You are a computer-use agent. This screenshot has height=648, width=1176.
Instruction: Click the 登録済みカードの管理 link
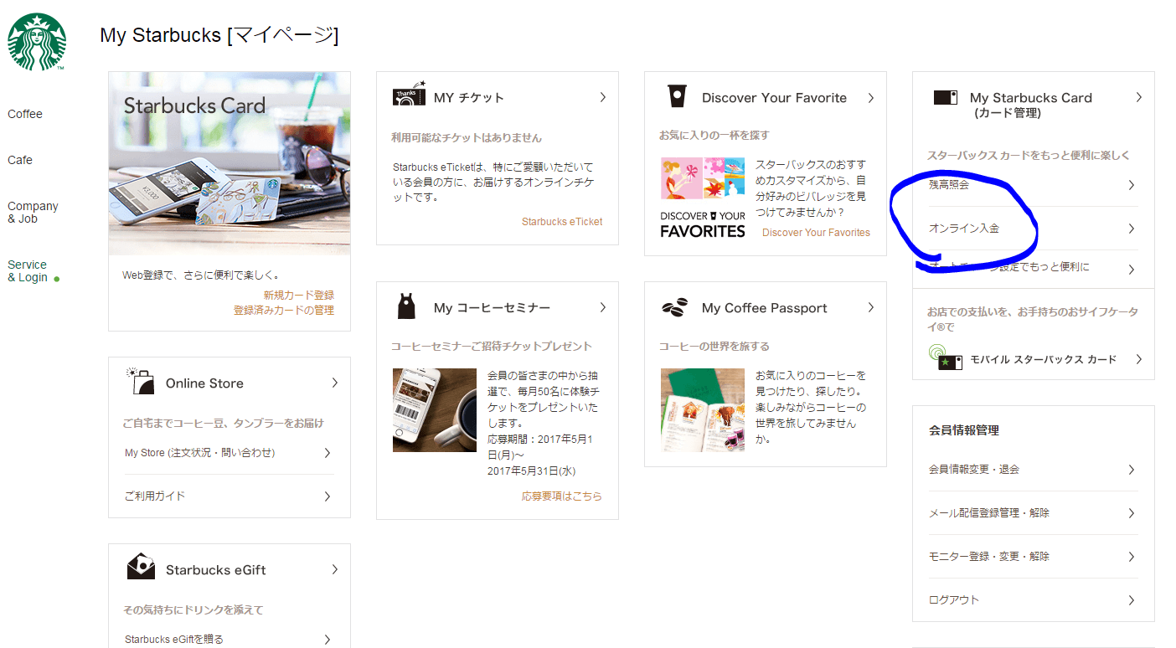point(284,311)
